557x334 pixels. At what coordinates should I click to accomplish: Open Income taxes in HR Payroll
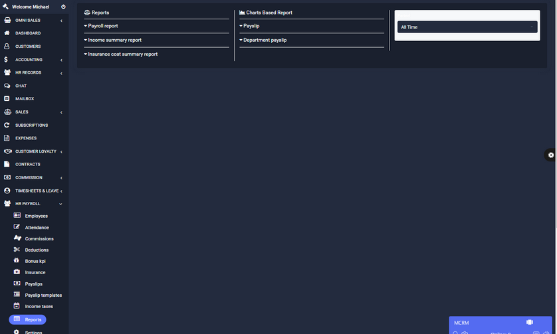(39, 306)
